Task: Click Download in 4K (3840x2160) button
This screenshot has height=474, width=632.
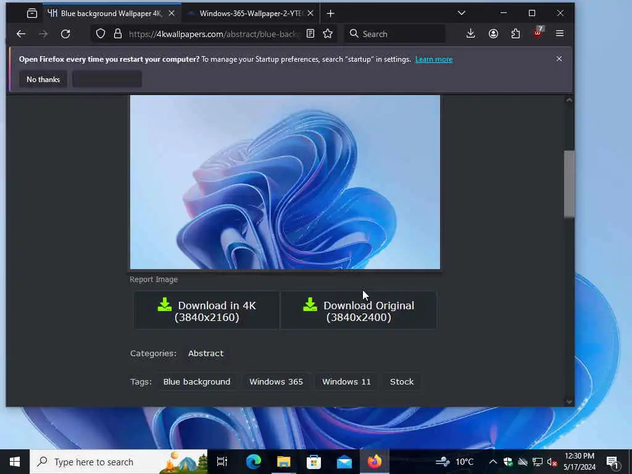Action: coord(206,311)
